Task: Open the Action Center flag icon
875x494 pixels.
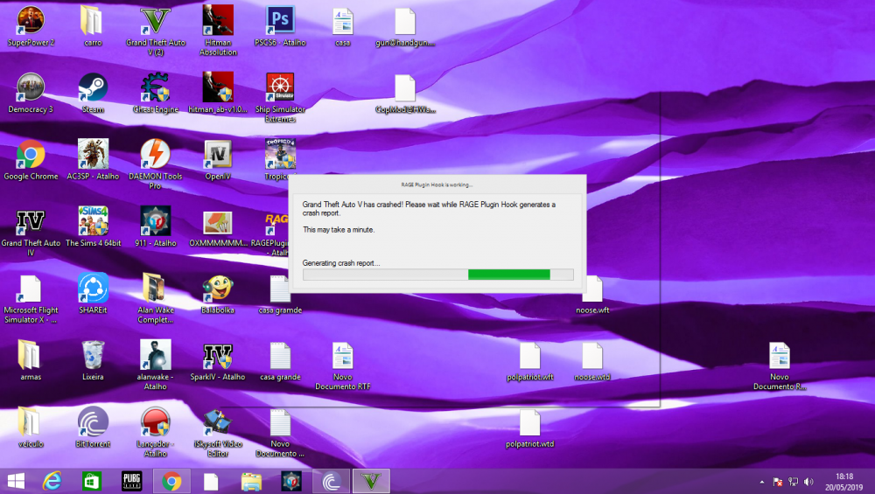Action: coord(777,482)
